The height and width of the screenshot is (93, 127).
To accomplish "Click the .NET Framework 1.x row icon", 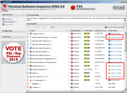I will coord(30,41).
